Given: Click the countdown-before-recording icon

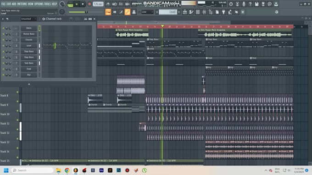Looking at the screenshot, I should pyautogui.click(x=121, y=4).
